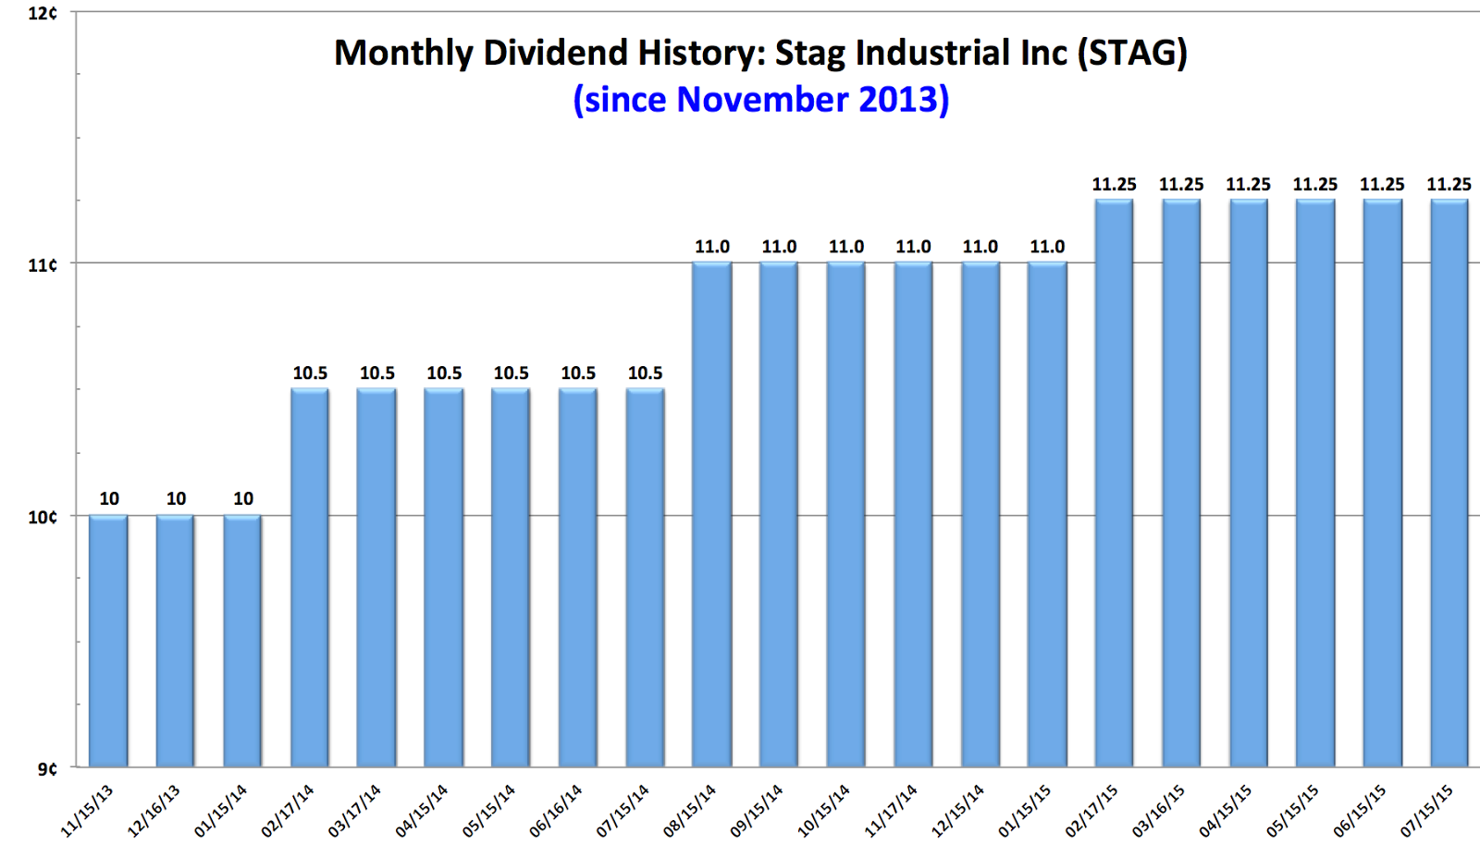
Task: Click the bar for 11/15/13
Action: pos(108,641)
